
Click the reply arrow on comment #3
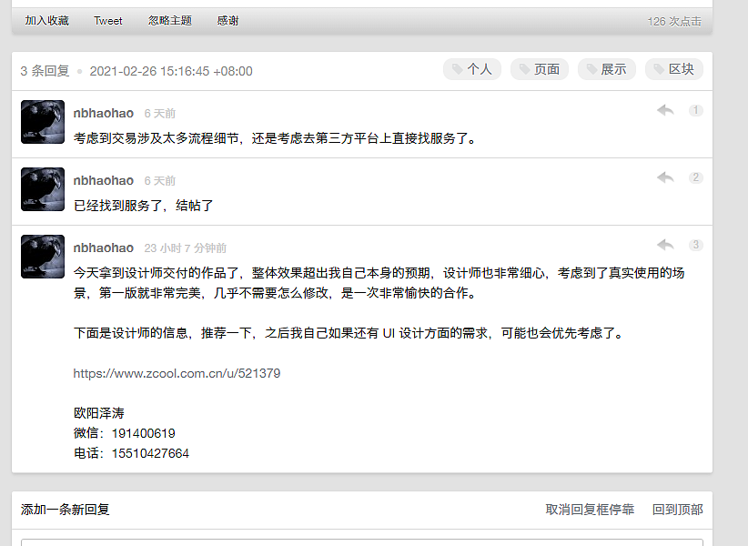665,245
